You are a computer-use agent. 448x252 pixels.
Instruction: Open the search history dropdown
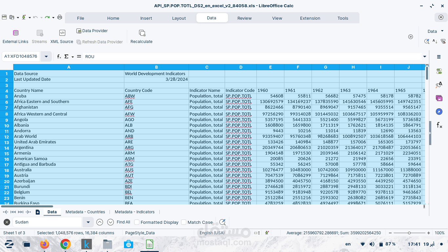(x=88, y=222)
